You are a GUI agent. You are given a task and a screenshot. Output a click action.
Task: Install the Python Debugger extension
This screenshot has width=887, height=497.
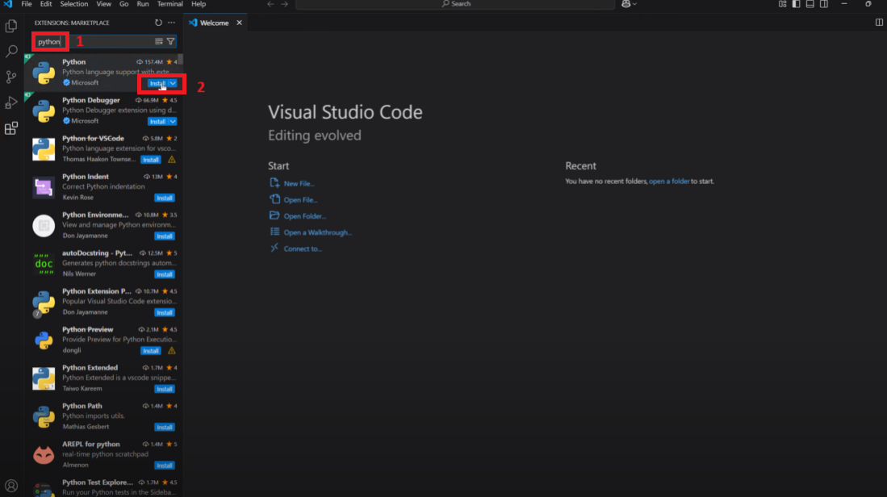(x=157, y=122)
